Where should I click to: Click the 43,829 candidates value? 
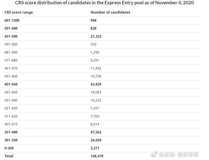pyautogui.click(x=96, y=84)
